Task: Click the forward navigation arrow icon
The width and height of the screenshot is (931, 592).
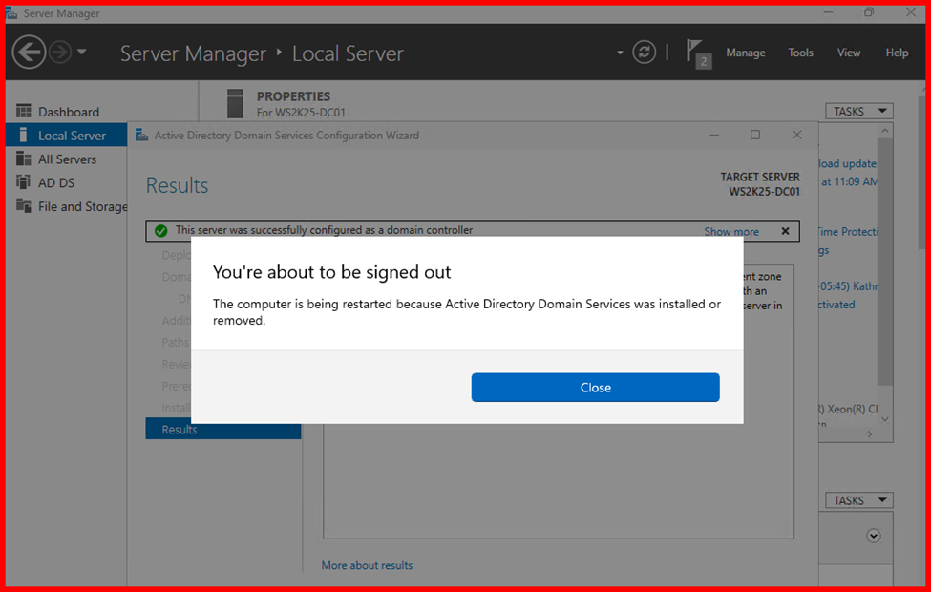Action: (x=60, y=52)
